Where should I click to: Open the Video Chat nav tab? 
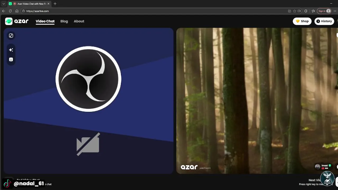click(x=45, y=21)
